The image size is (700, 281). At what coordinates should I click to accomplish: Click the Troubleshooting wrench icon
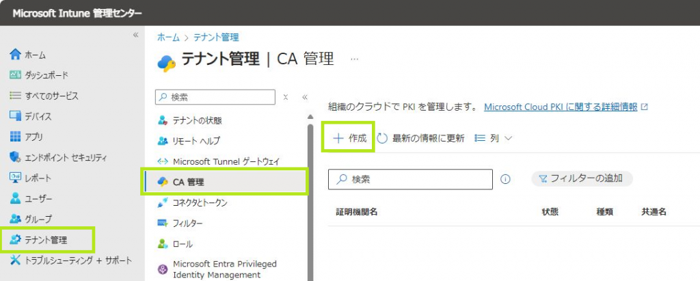click(15, 260)
